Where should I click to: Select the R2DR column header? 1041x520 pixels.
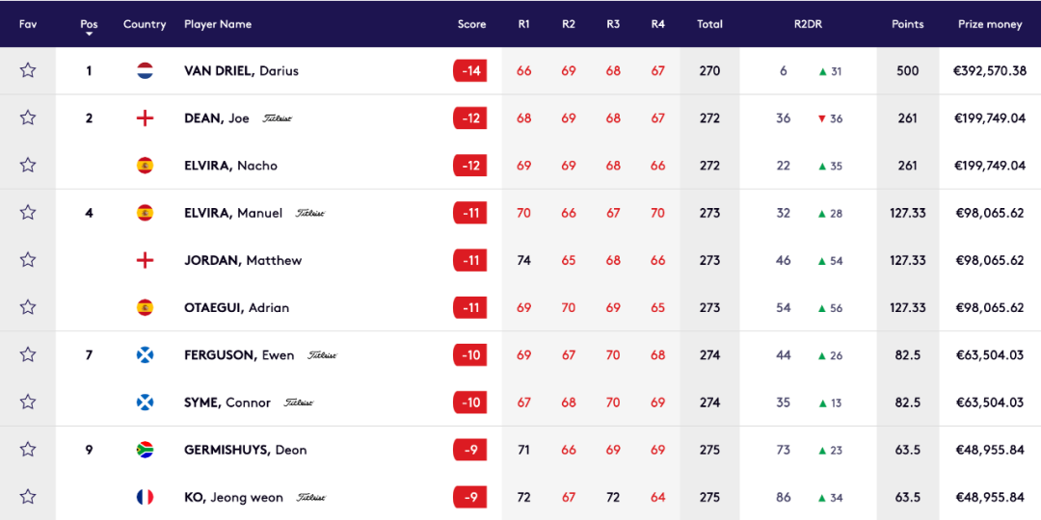click(x=809, y=24)
